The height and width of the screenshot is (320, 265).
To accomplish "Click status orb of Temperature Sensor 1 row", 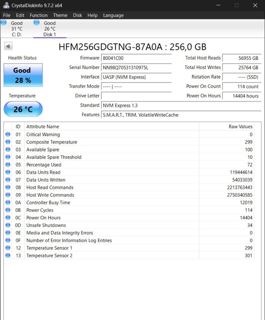I will pos(8,248).
